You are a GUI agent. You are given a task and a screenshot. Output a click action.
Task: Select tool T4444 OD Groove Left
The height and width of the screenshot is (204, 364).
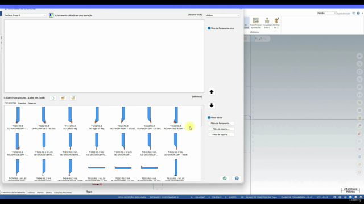tap(123, 144)
